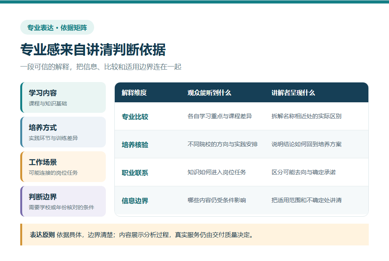Click the text 需要学校或年份核对的条件

[61, 207]
